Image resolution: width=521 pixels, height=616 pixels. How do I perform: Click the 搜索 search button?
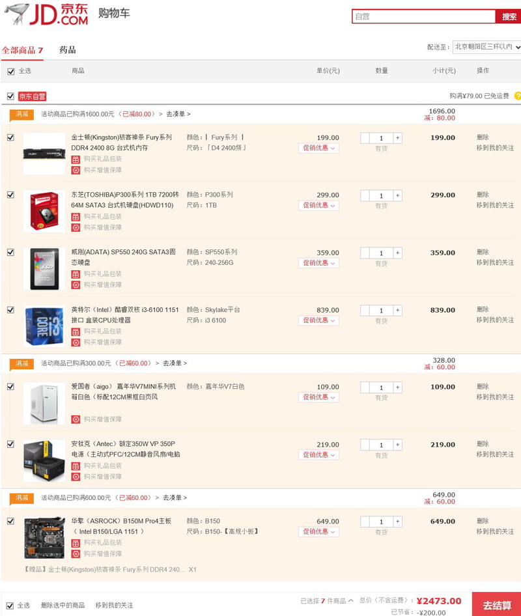click(509, 16)
